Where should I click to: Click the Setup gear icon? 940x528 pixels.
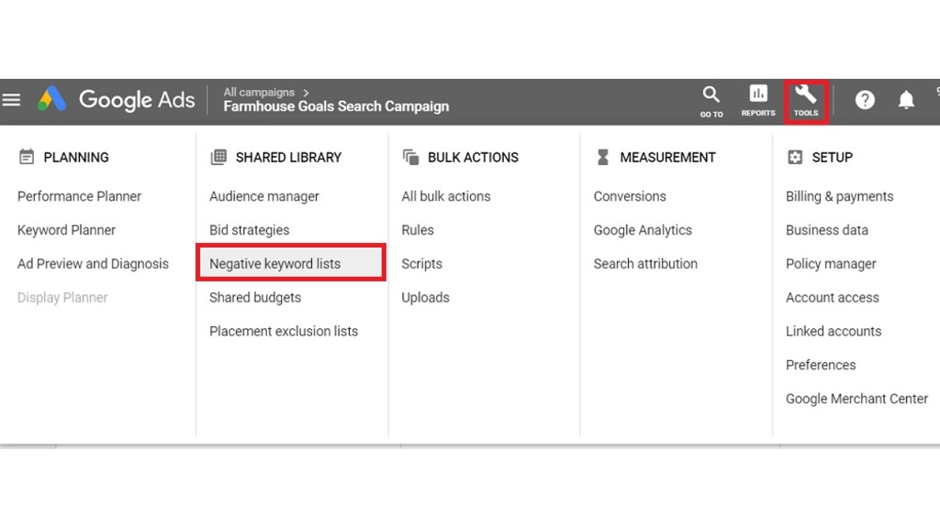tap(795, 157)
